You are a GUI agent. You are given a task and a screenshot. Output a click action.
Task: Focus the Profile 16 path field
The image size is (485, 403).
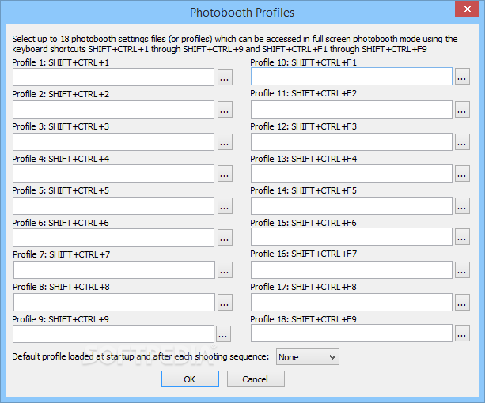pyautogui.click(x=351, y=270)
